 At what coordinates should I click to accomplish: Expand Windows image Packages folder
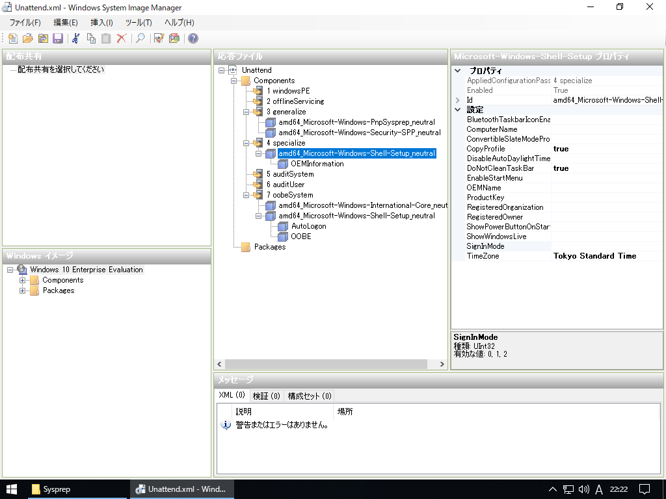click(23, 290)
